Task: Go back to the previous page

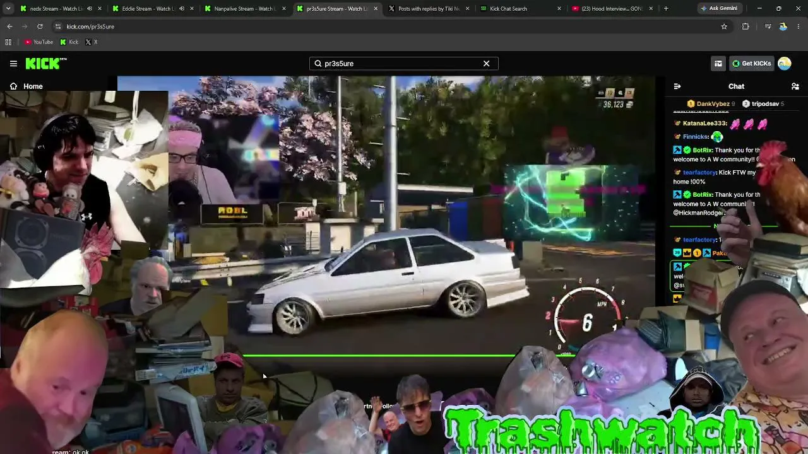Action: [9, 26]
